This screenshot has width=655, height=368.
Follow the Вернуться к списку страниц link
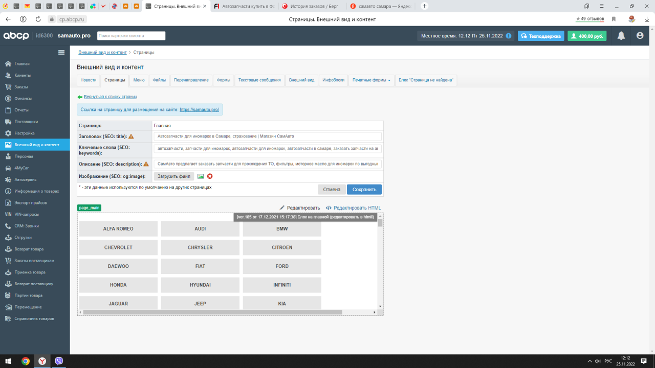pos(111,97)
